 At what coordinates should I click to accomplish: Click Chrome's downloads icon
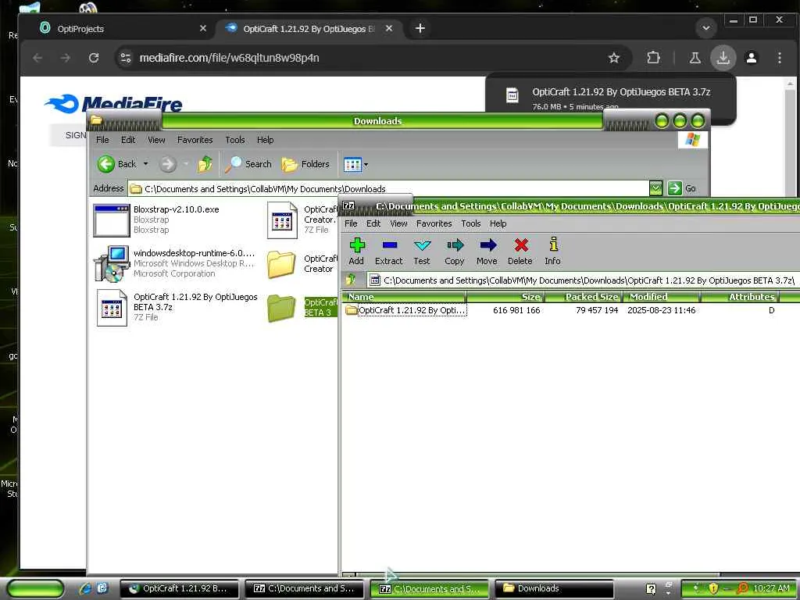(x=723, y=57)
